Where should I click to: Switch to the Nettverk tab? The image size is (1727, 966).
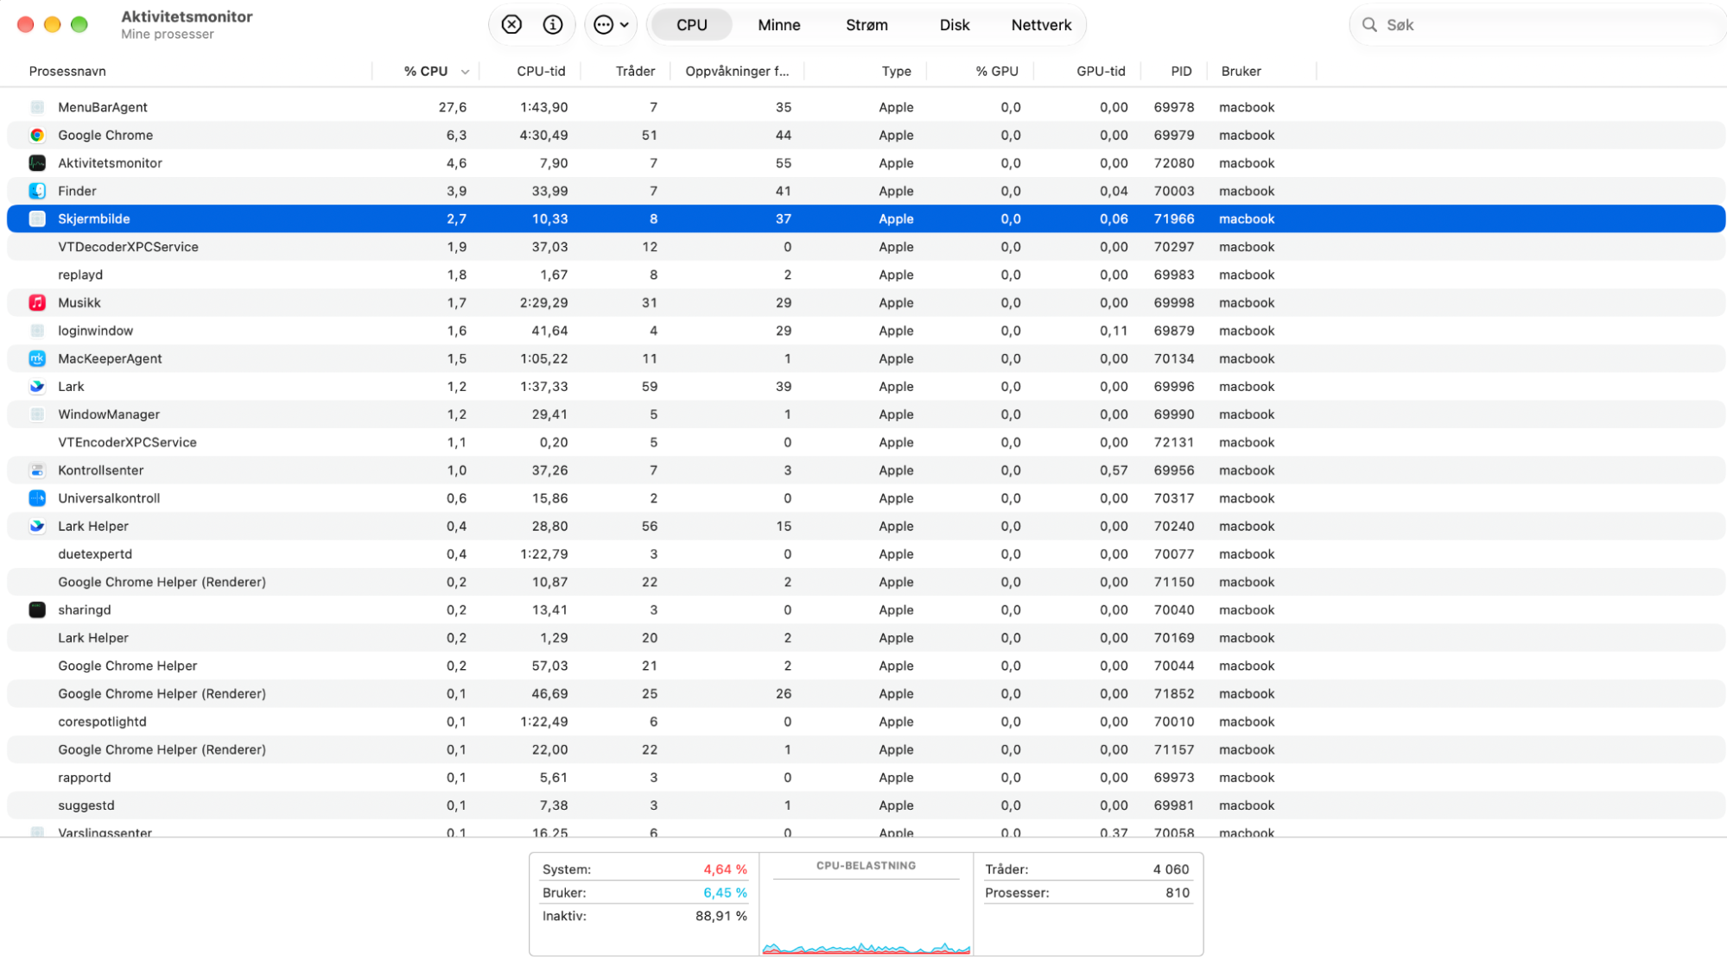click(1041, 25)
